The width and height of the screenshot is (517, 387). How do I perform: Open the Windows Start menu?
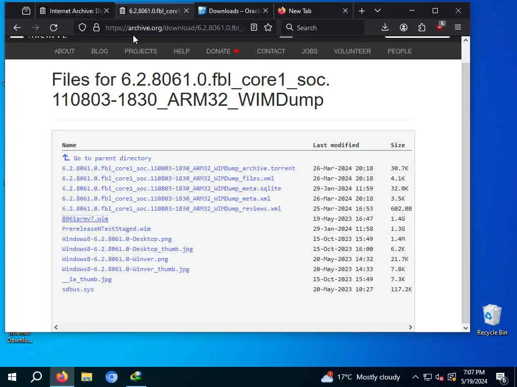coord(12,377)
